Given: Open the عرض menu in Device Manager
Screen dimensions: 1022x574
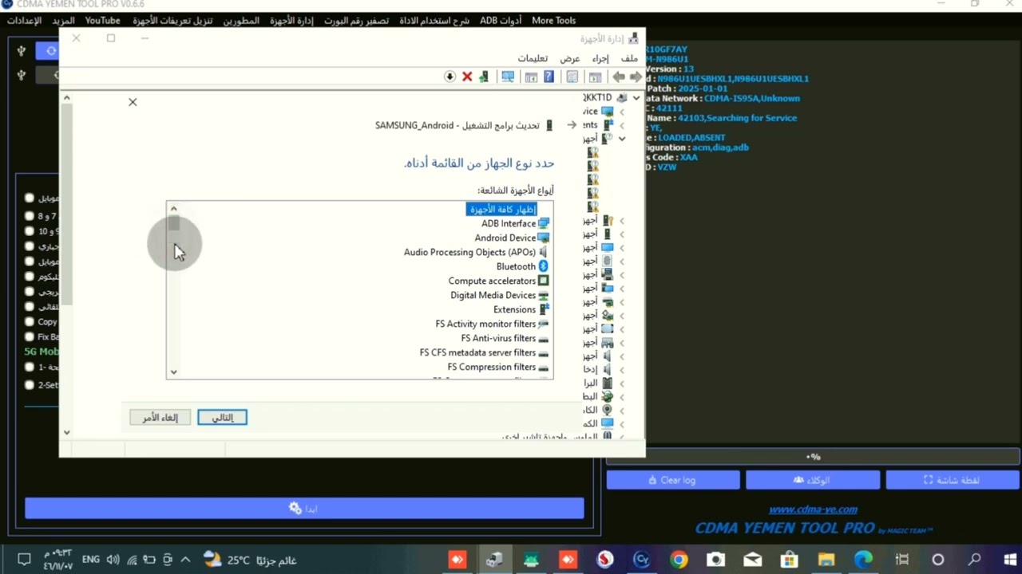Looking at the screenshot, I should 569,58.
